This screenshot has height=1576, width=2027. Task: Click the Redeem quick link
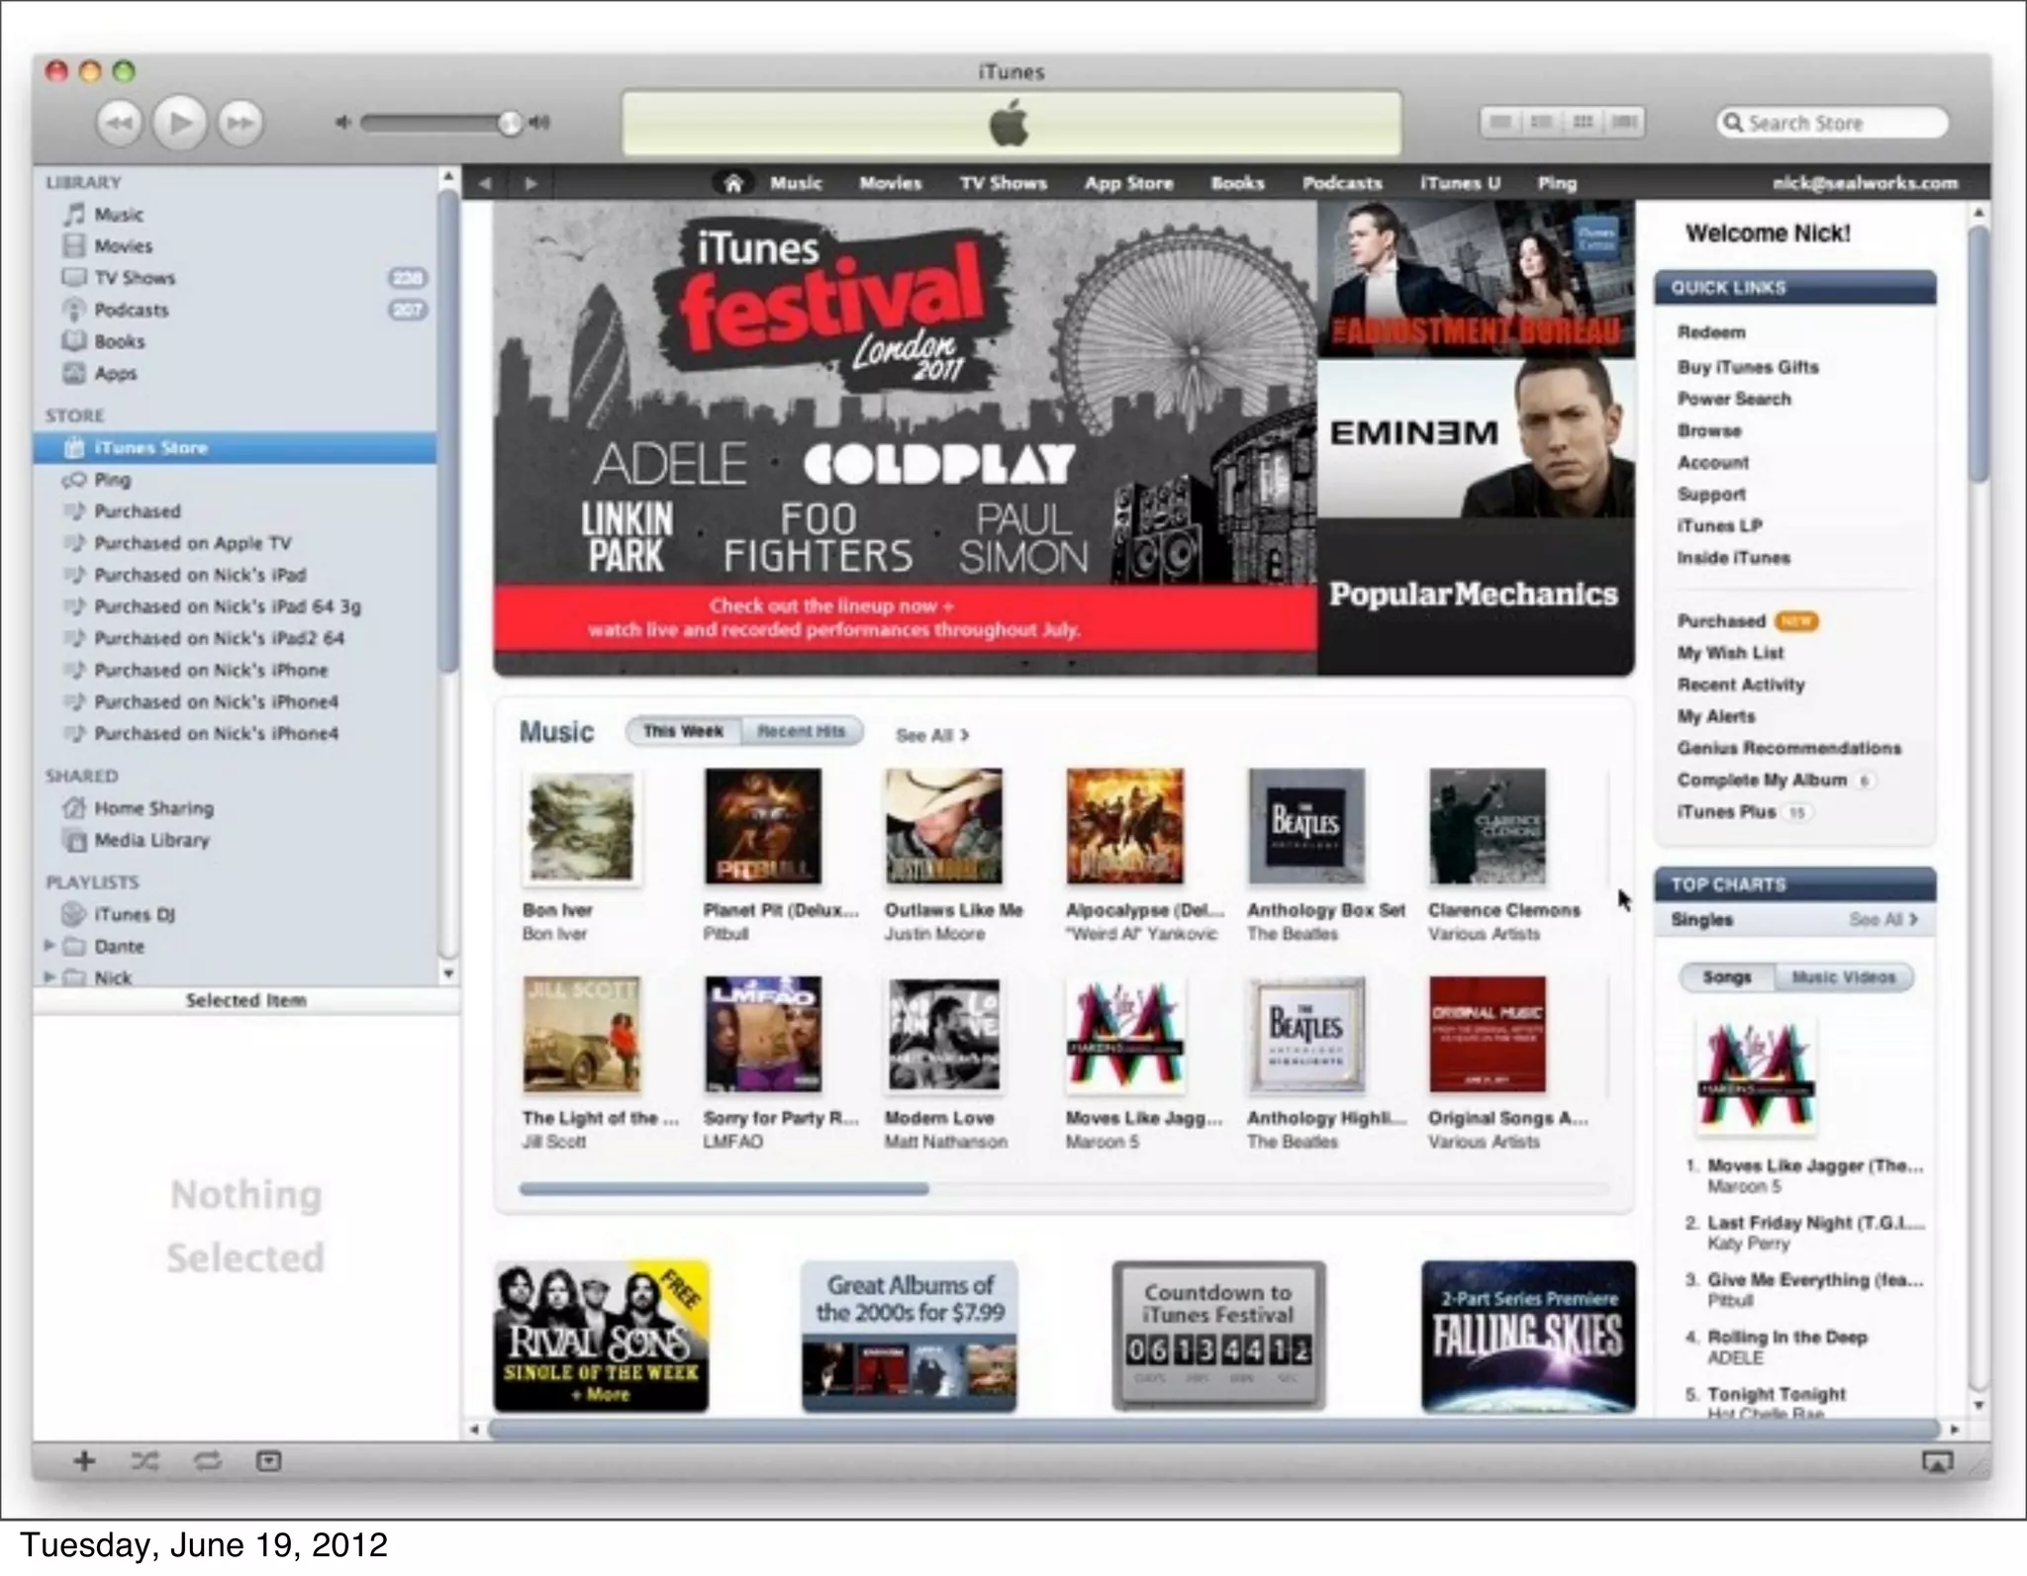pyautogui.click(x=1710, y=332)
